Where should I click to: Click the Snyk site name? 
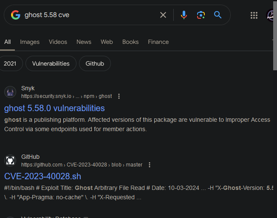[28, 88]
